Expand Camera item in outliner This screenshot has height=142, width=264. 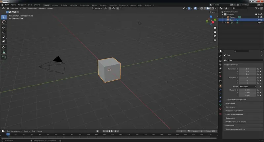tap(225, 17)
